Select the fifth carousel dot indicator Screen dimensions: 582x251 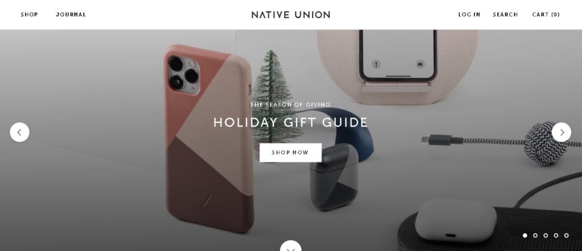[567, 236]
